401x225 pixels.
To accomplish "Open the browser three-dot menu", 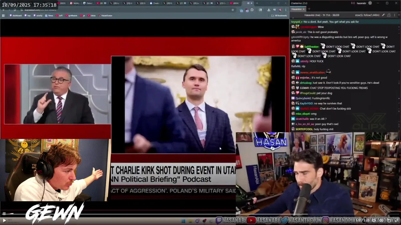I will click(286, 10).
